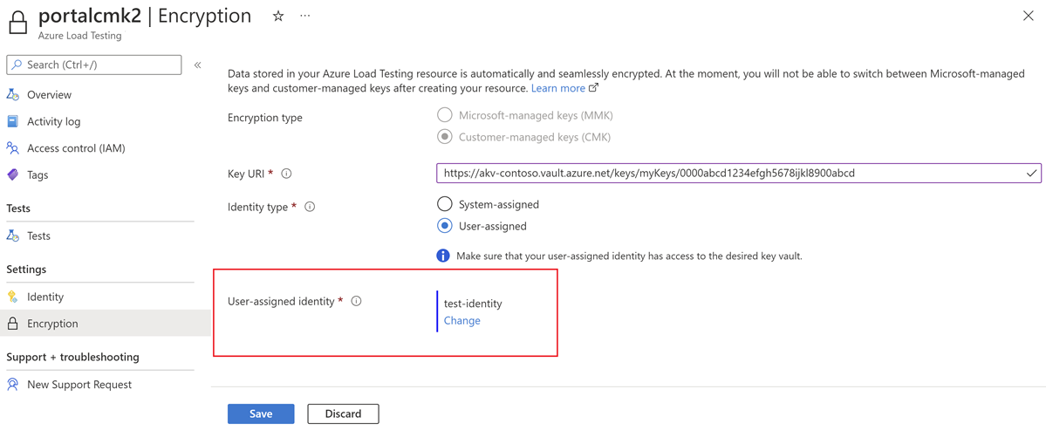Click the favorite star icon

point(278,16)
